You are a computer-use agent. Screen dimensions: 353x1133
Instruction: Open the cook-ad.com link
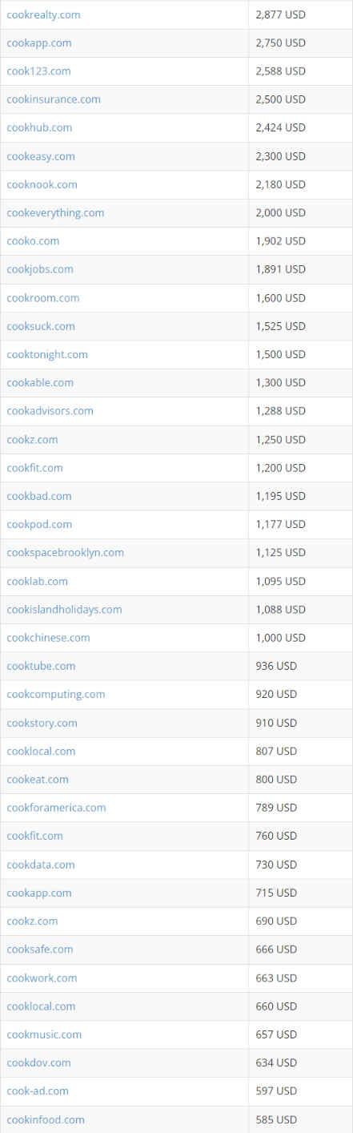[x=38, y=1091]
